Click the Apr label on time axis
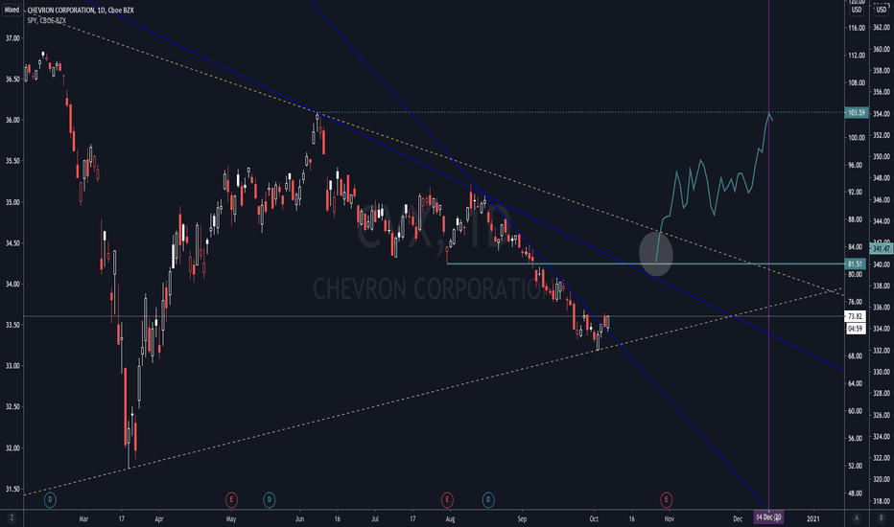This screenshot has width=894, height=527. 158,518
